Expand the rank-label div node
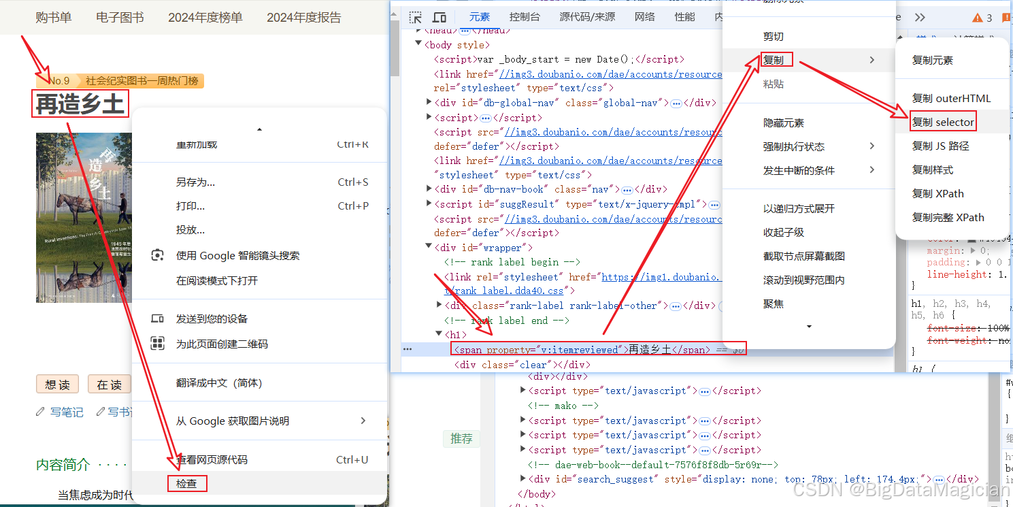Screen dimensions: 1013x507 (x=439, y=305)
